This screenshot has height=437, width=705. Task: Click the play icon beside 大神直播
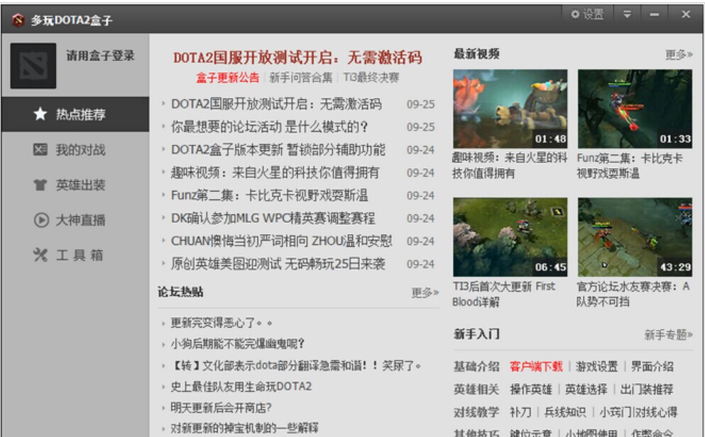(x=41, y=220)
